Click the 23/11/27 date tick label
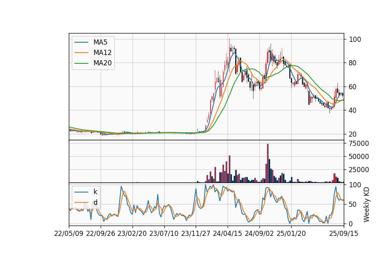 coord(196,234)
